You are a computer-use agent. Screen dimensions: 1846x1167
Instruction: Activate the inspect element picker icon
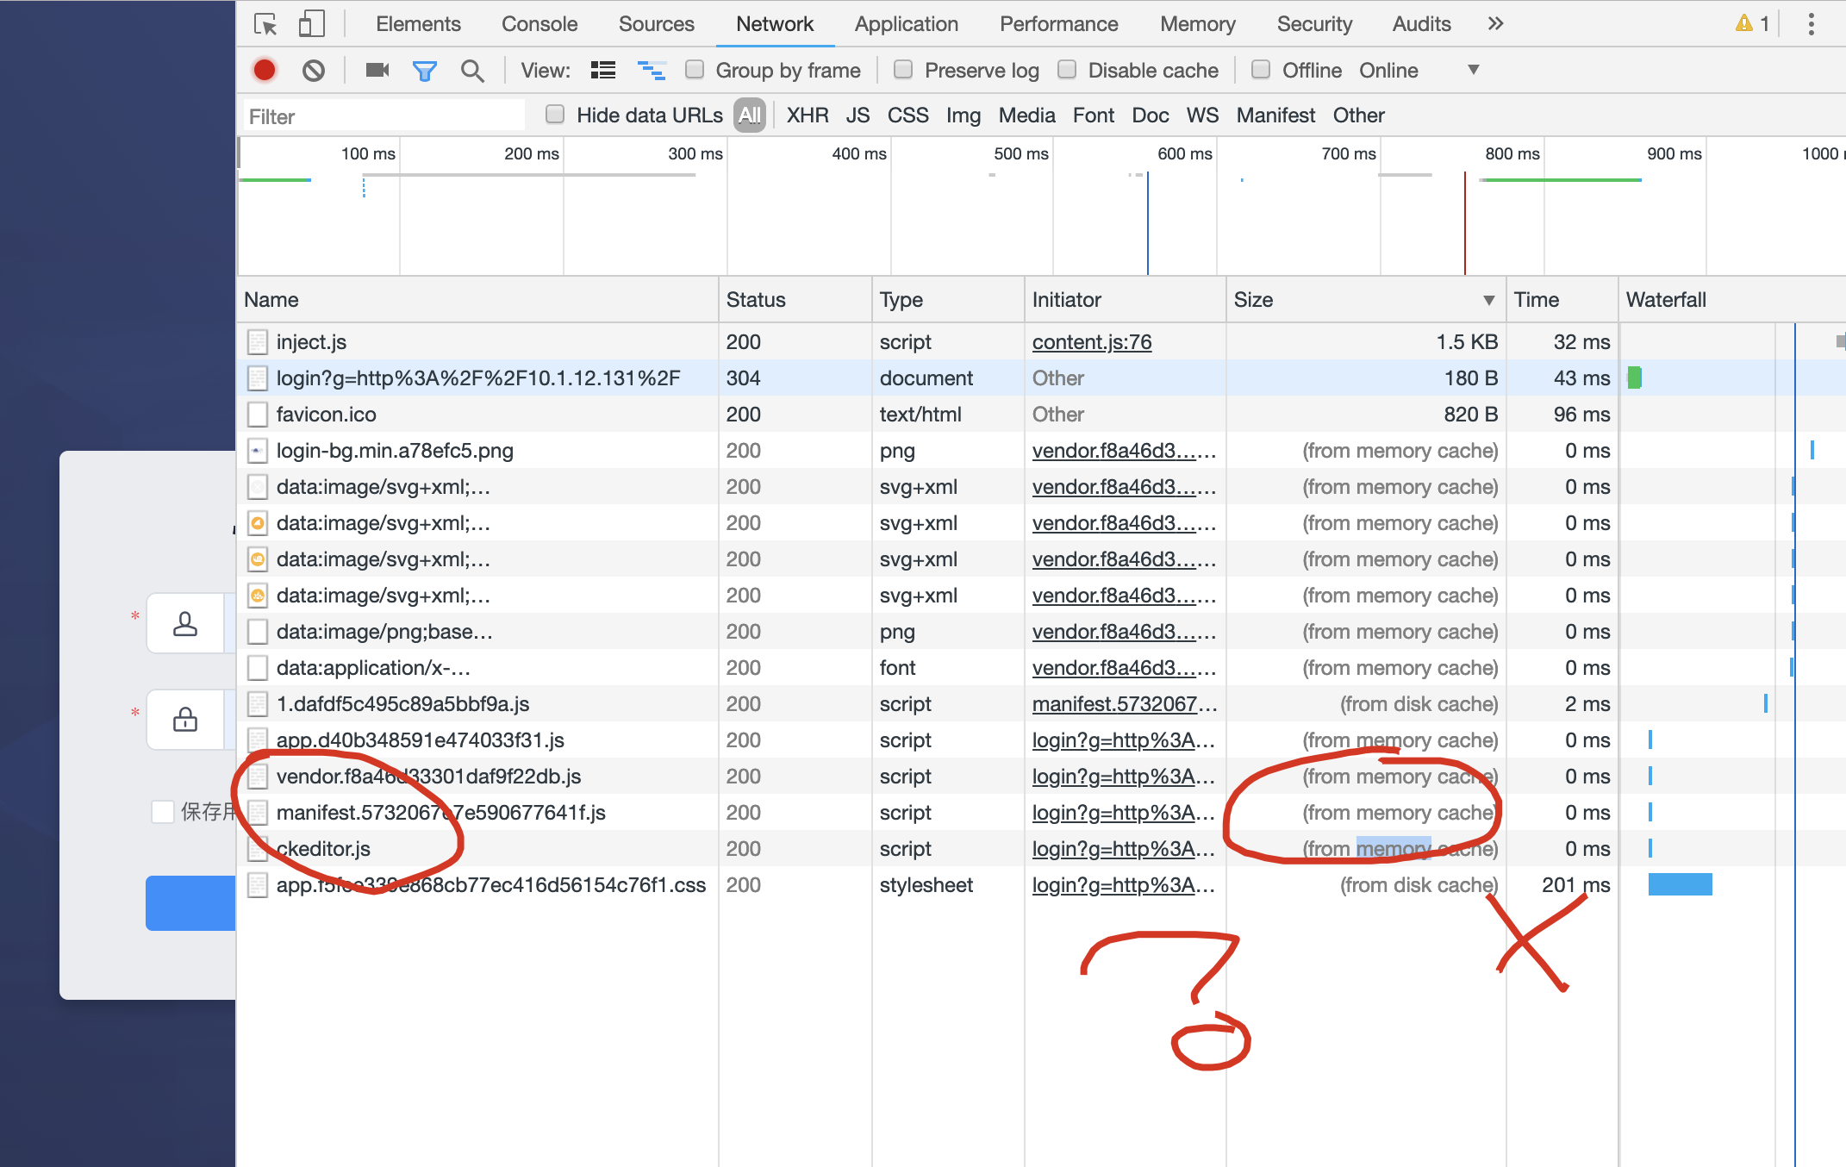(x=265, y=24)
